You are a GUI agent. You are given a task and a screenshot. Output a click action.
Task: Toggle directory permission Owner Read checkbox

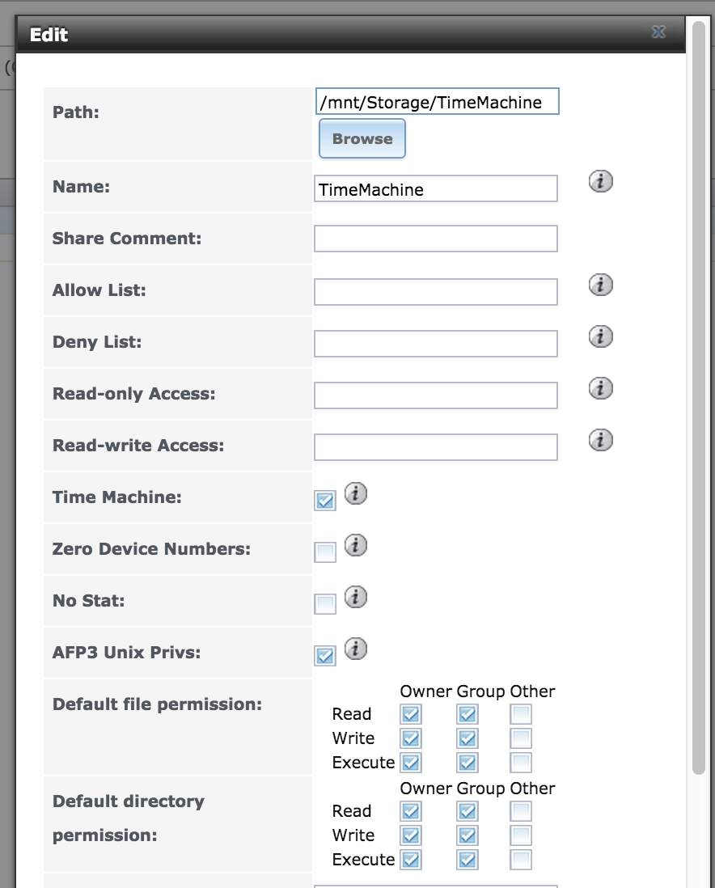411,811
